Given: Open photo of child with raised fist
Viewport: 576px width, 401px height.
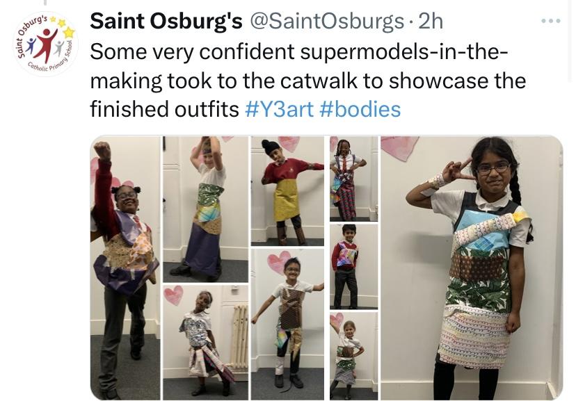Looking at the screenshot, I should coord(125,268).
